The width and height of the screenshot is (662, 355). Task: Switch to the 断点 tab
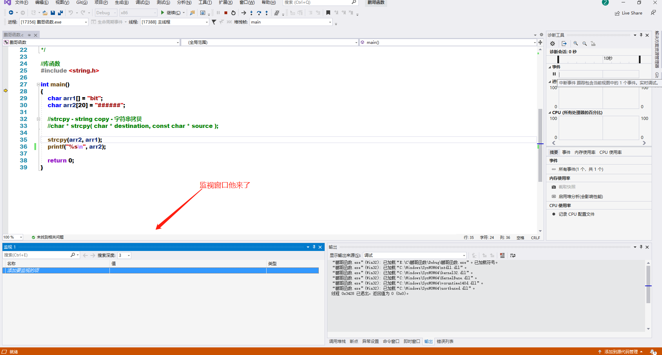tap(354, 342)
